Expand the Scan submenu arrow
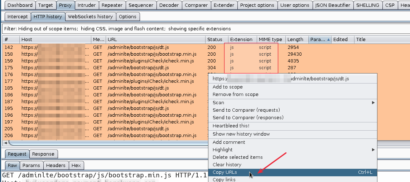410x182 pixels. (373, 102)
